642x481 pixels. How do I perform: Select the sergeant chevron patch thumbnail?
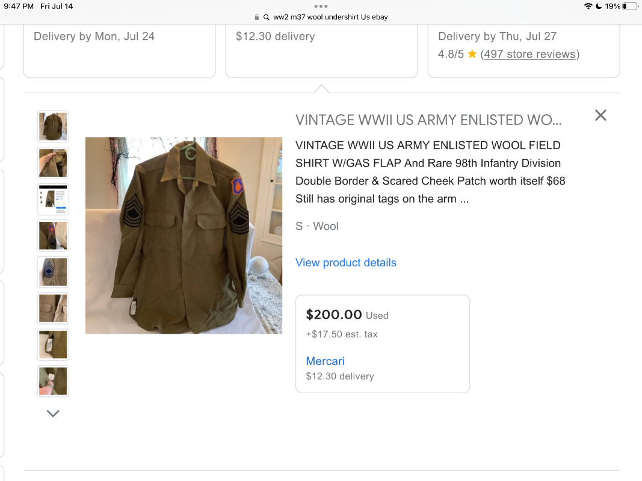(53, 272)
